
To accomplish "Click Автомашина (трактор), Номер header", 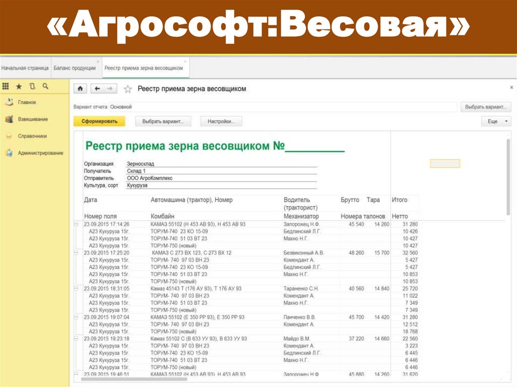I will 191,200.
